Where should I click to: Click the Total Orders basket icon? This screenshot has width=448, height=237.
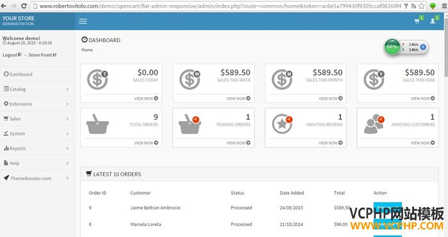pyautogui.click(x=97, y=125)
